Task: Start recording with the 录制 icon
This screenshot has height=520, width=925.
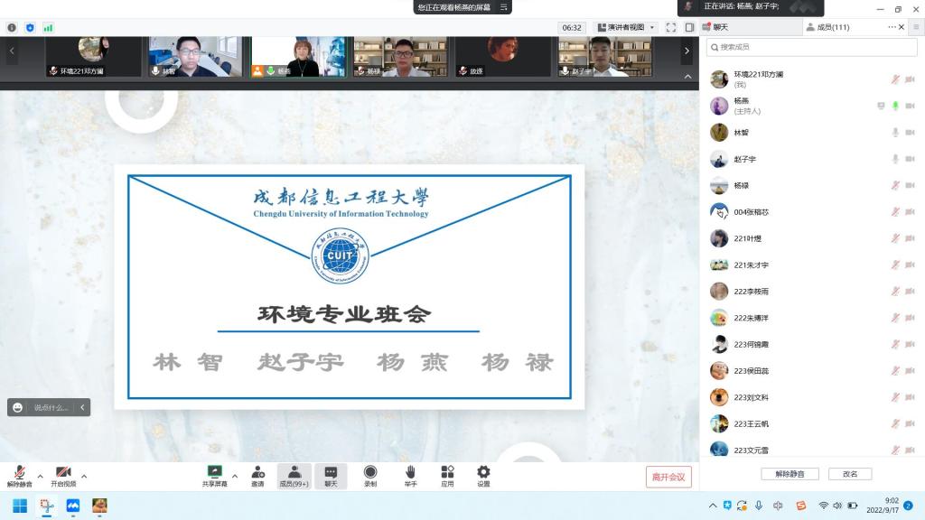Action: (370, 472)
